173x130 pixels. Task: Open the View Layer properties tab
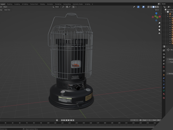coord(164,61)
